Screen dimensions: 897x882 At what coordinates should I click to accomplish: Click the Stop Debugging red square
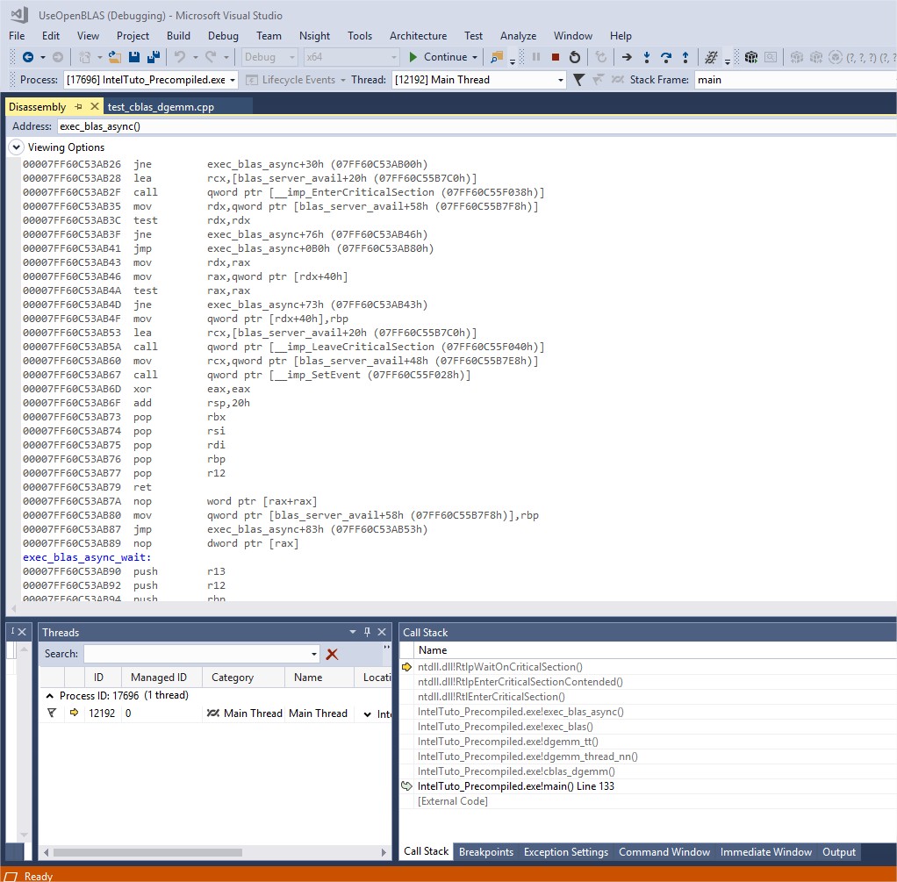pos(555,57)
